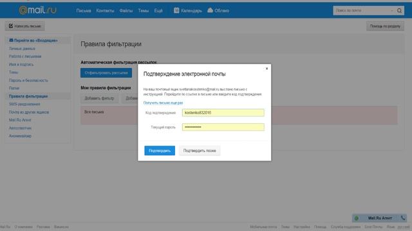
Task: Click the Добавить фильтр button
Action: [99, 98]
